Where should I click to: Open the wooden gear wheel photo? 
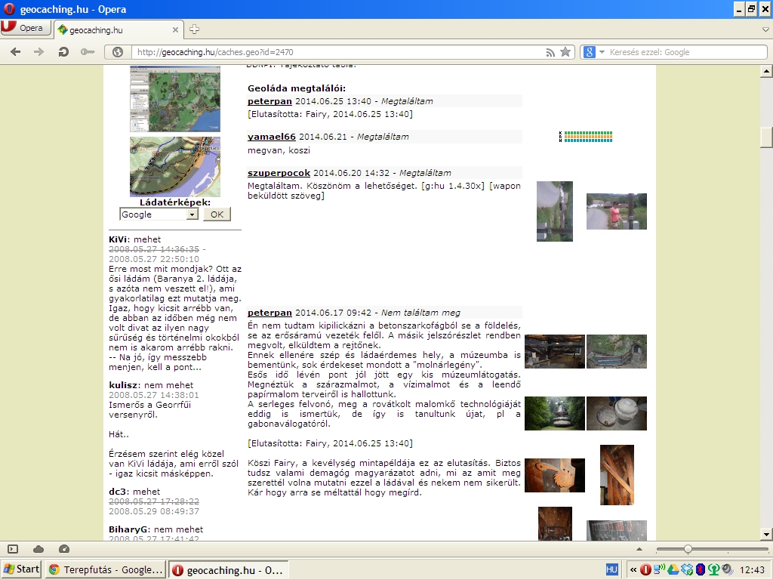pyautogui.click(x=555, y=476)
